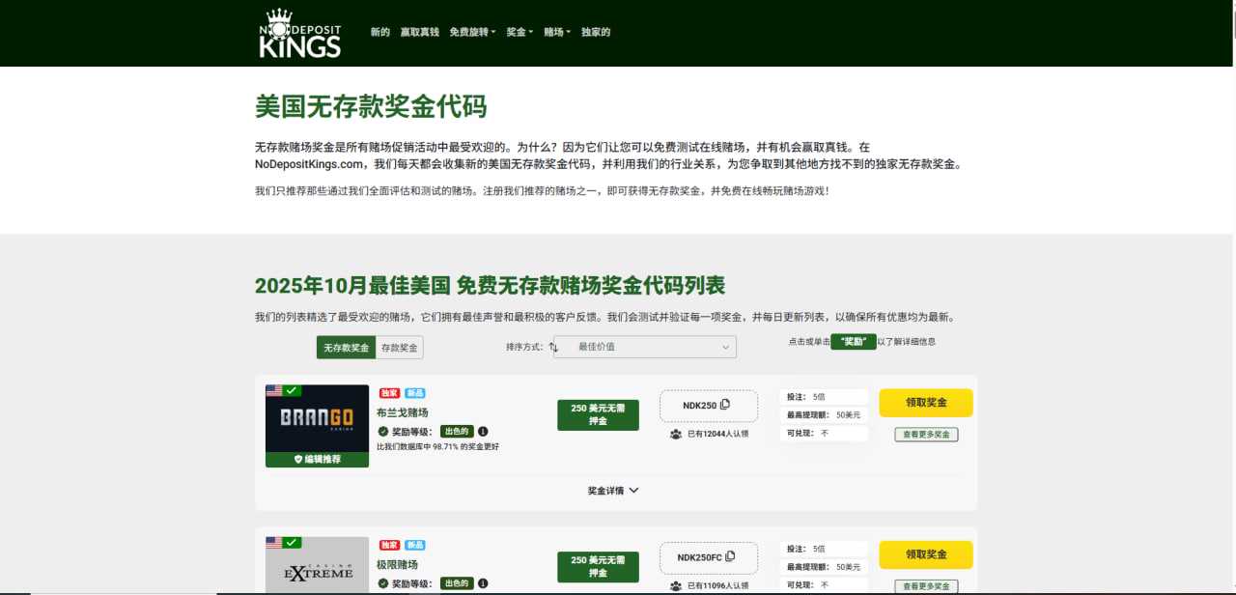Click info icon beside 极限赌场 rating
Image resolution: width=1236 pixels, height=595 pixels.
(x=483, y=583)
